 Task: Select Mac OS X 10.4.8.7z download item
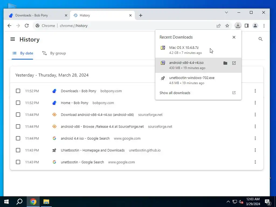[198, 50]
